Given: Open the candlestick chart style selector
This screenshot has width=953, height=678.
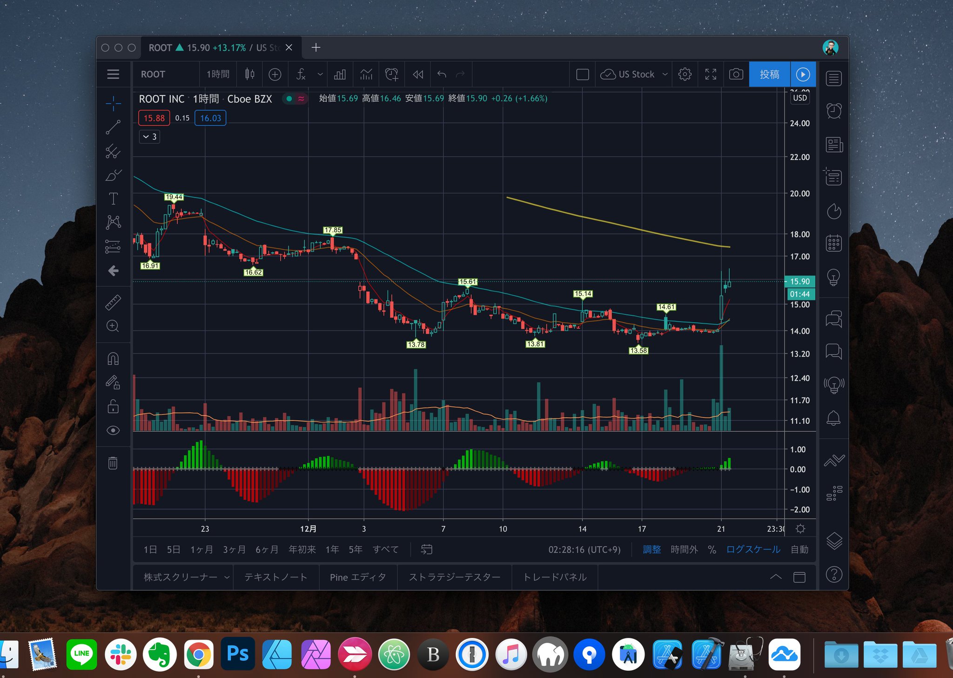Looking at the screenshot, I should click(250, 75).
